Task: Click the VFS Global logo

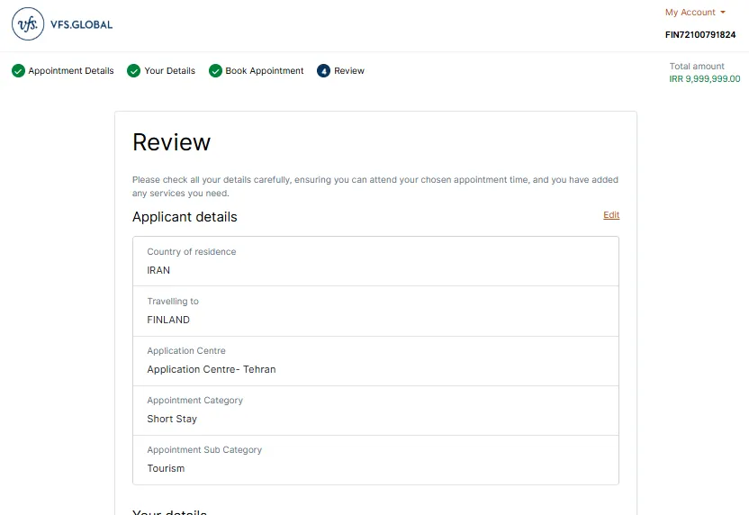Action: (x=62, y=24)
